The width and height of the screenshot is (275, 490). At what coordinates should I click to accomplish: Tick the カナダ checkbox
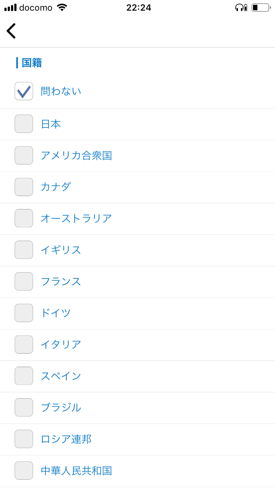click(24, 187)
